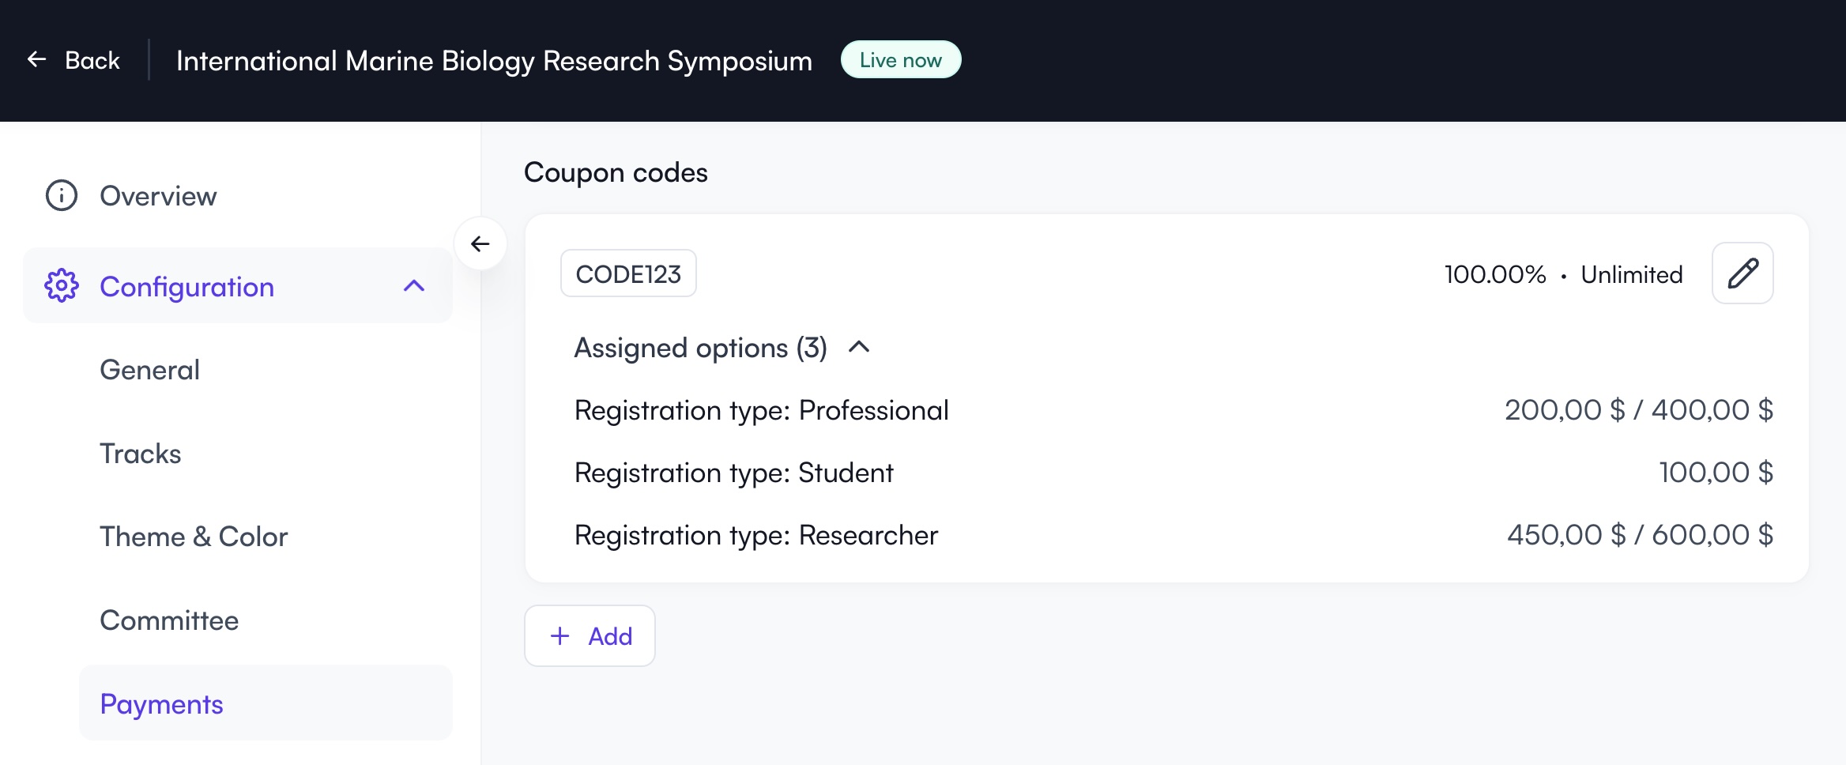Collapse the Assigned options list

click(x=861, y=348)
